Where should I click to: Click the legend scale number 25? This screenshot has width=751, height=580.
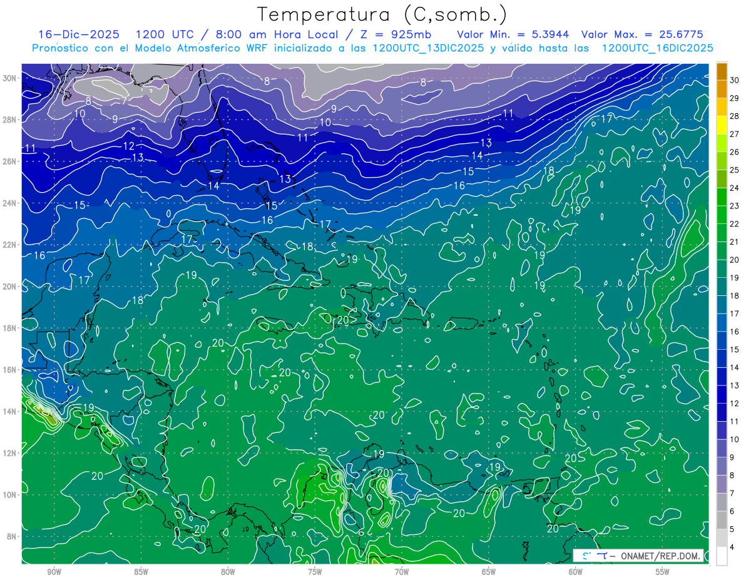(x=735, y=170)
